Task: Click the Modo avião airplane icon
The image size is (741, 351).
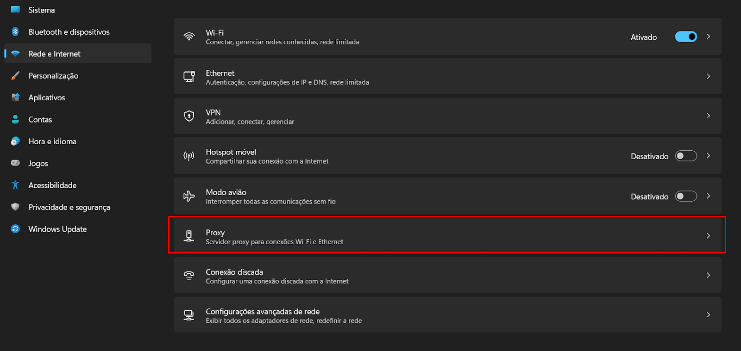Action: (189, 196)
